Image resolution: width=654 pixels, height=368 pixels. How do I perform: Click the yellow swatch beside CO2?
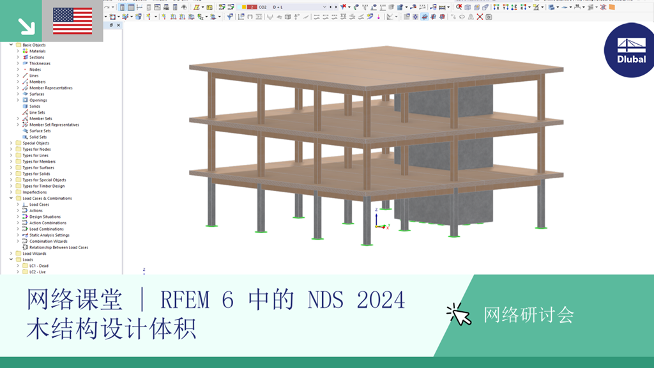click(x=244, y=7)
